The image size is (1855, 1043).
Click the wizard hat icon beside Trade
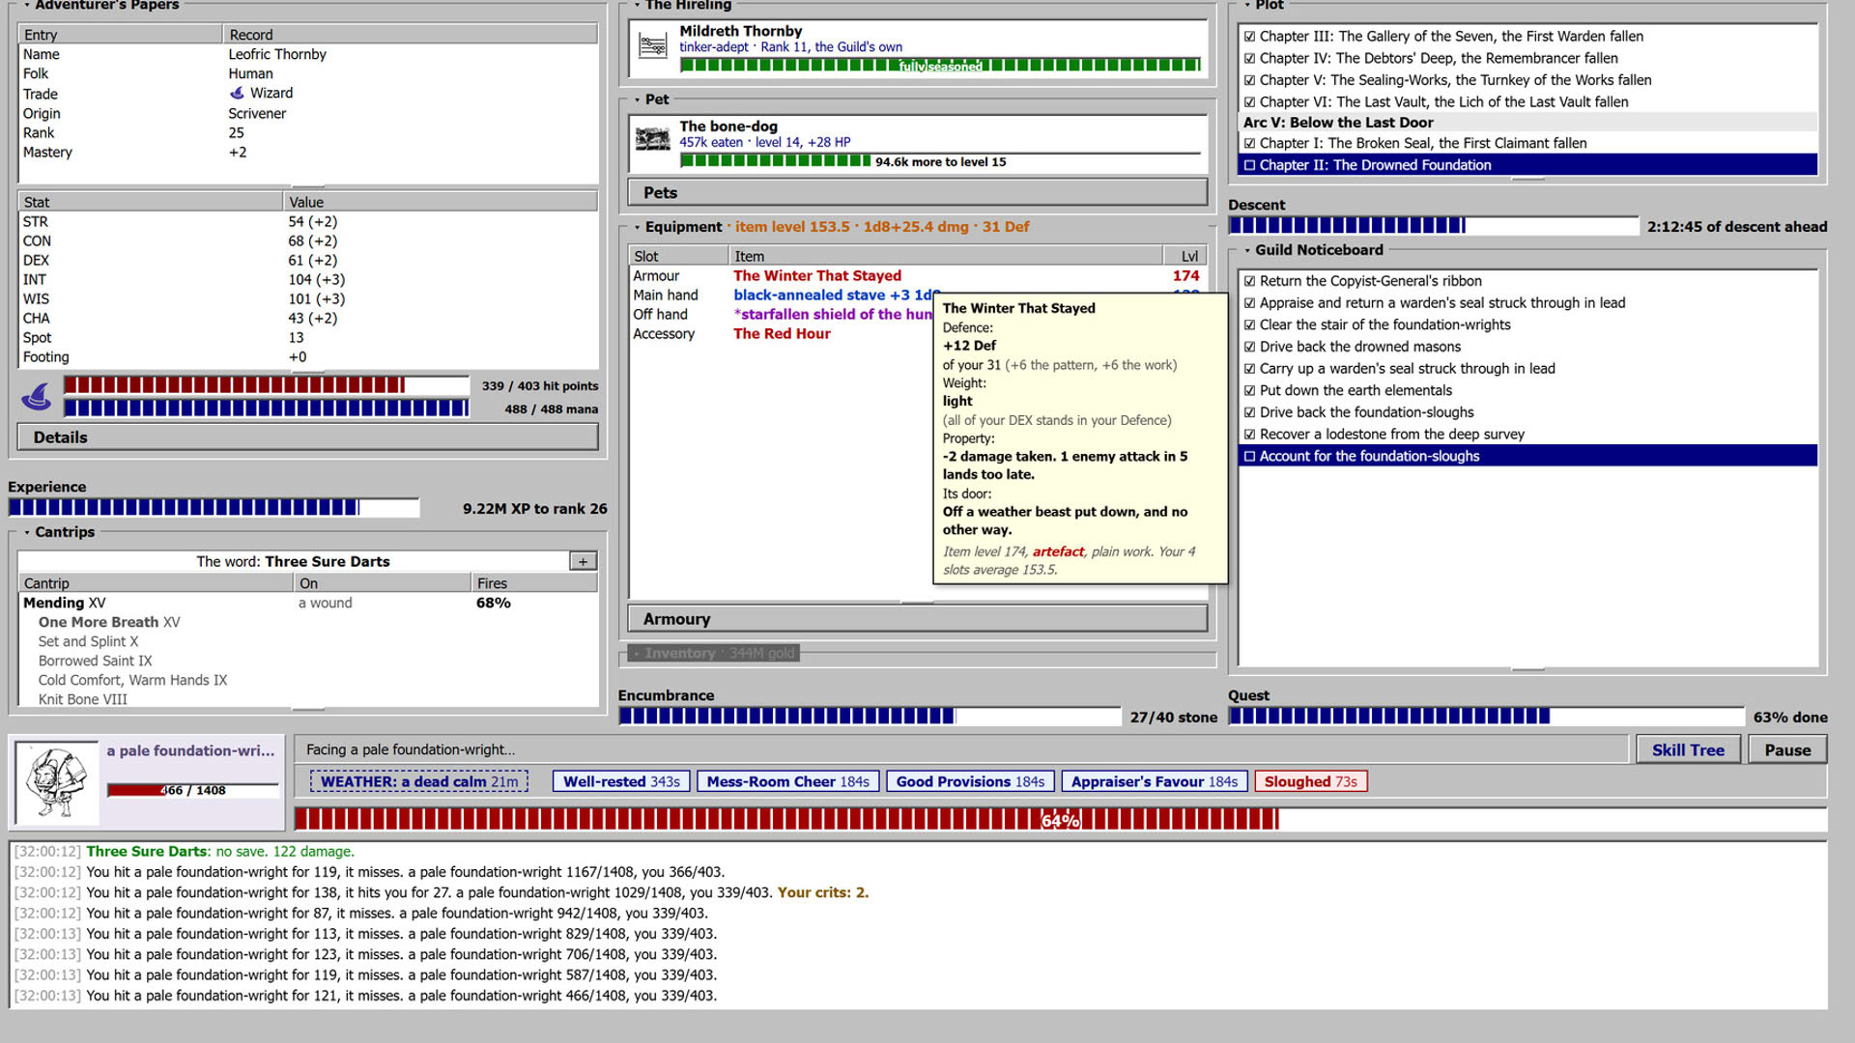point(237,93)
